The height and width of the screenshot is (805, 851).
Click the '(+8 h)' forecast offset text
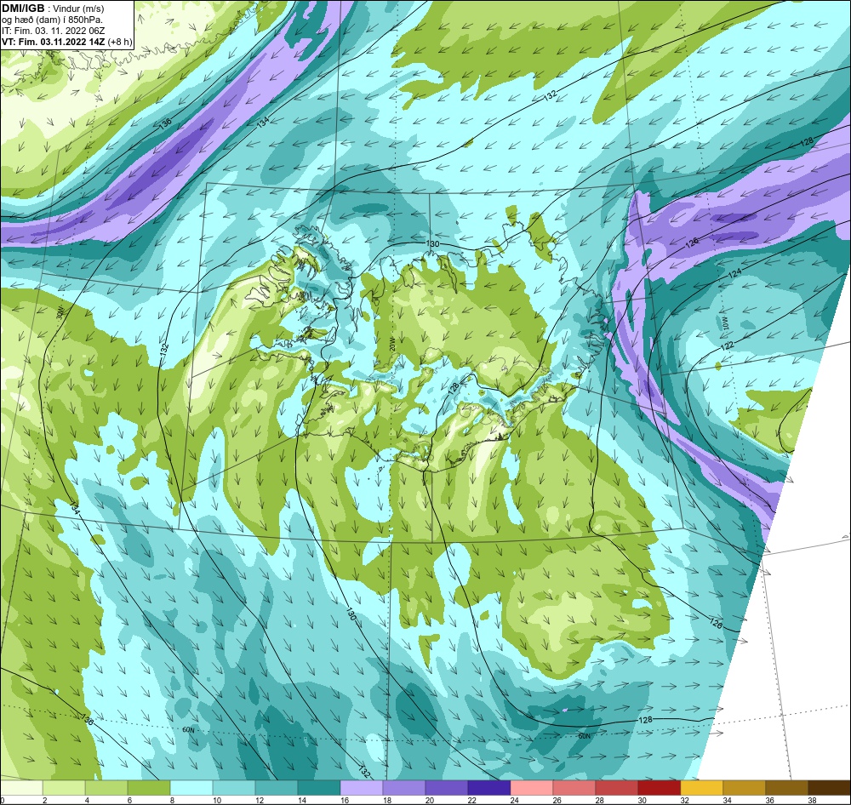point(119,42)
